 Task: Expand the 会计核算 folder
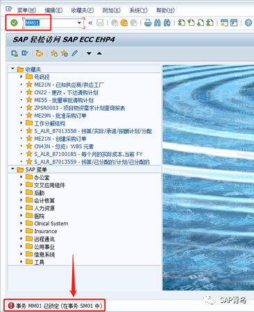coord(22,200)
